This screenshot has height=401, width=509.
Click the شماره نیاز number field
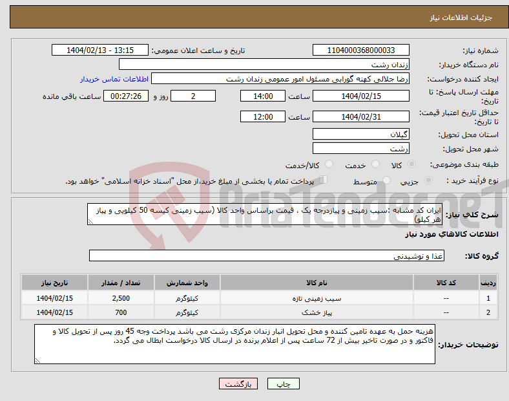click(360, 50)
